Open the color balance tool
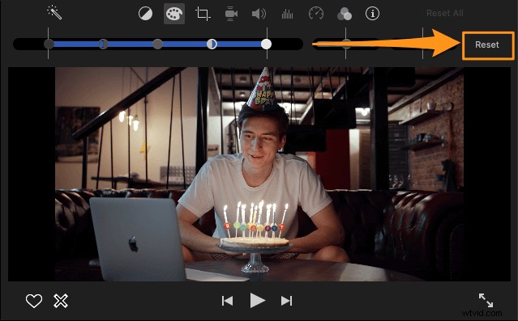Image resolution: width=518 pixels, height=321 pixels. pyautogui.click(x=145, y=14)
